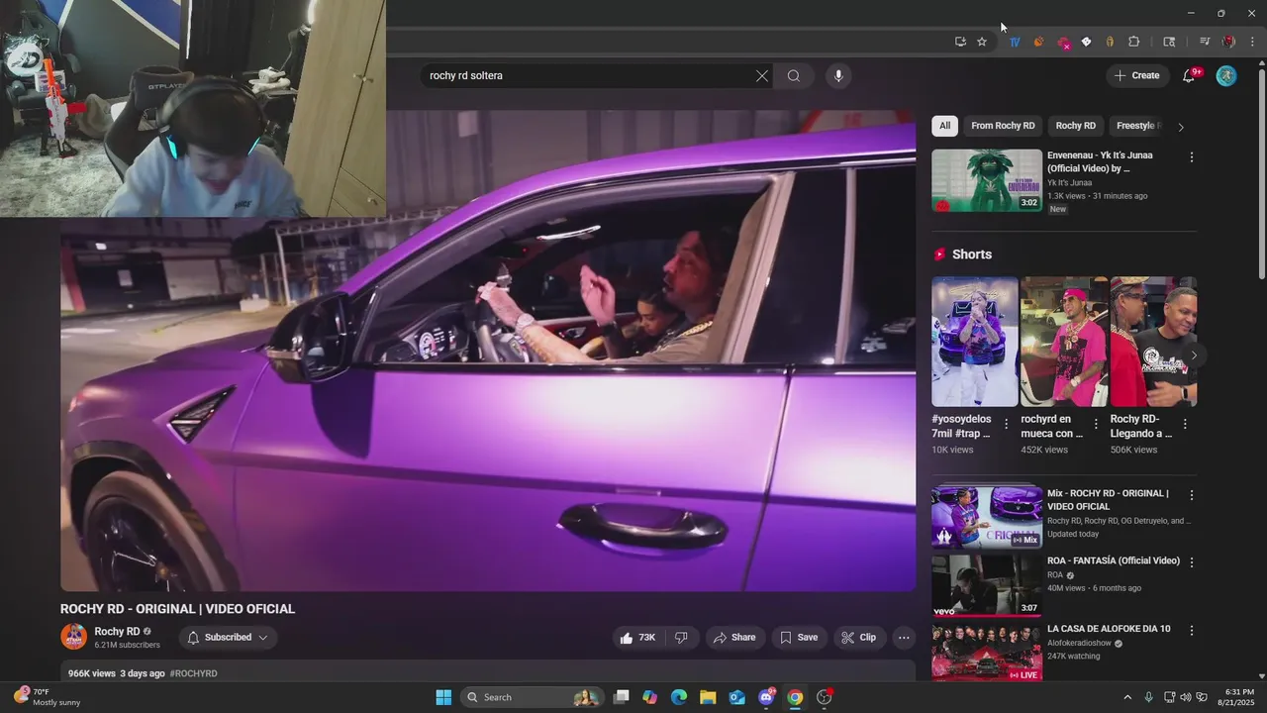Show hidden system tray icons
Viewport: 1267px width, 713px height.
click(1126, 697)
